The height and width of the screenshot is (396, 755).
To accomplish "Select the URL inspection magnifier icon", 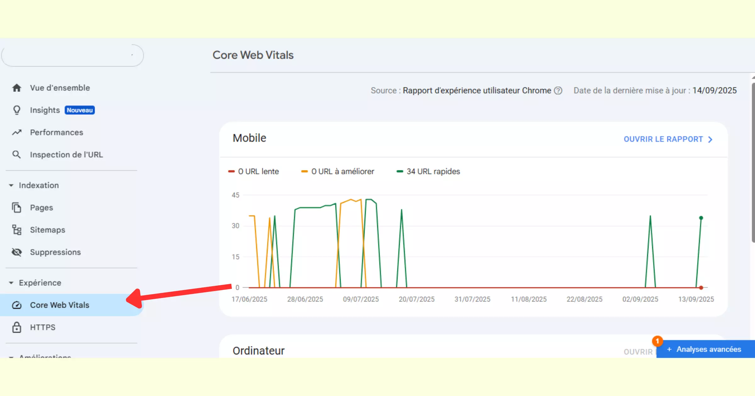I will coord(16,154).
